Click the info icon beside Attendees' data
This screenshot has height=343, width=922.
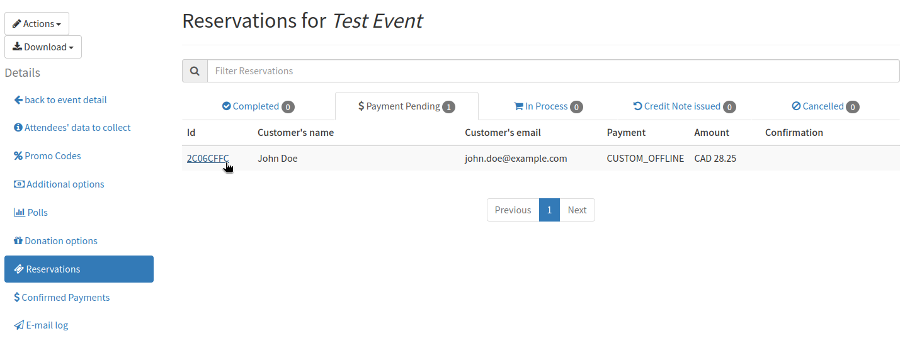click(18, 127)
